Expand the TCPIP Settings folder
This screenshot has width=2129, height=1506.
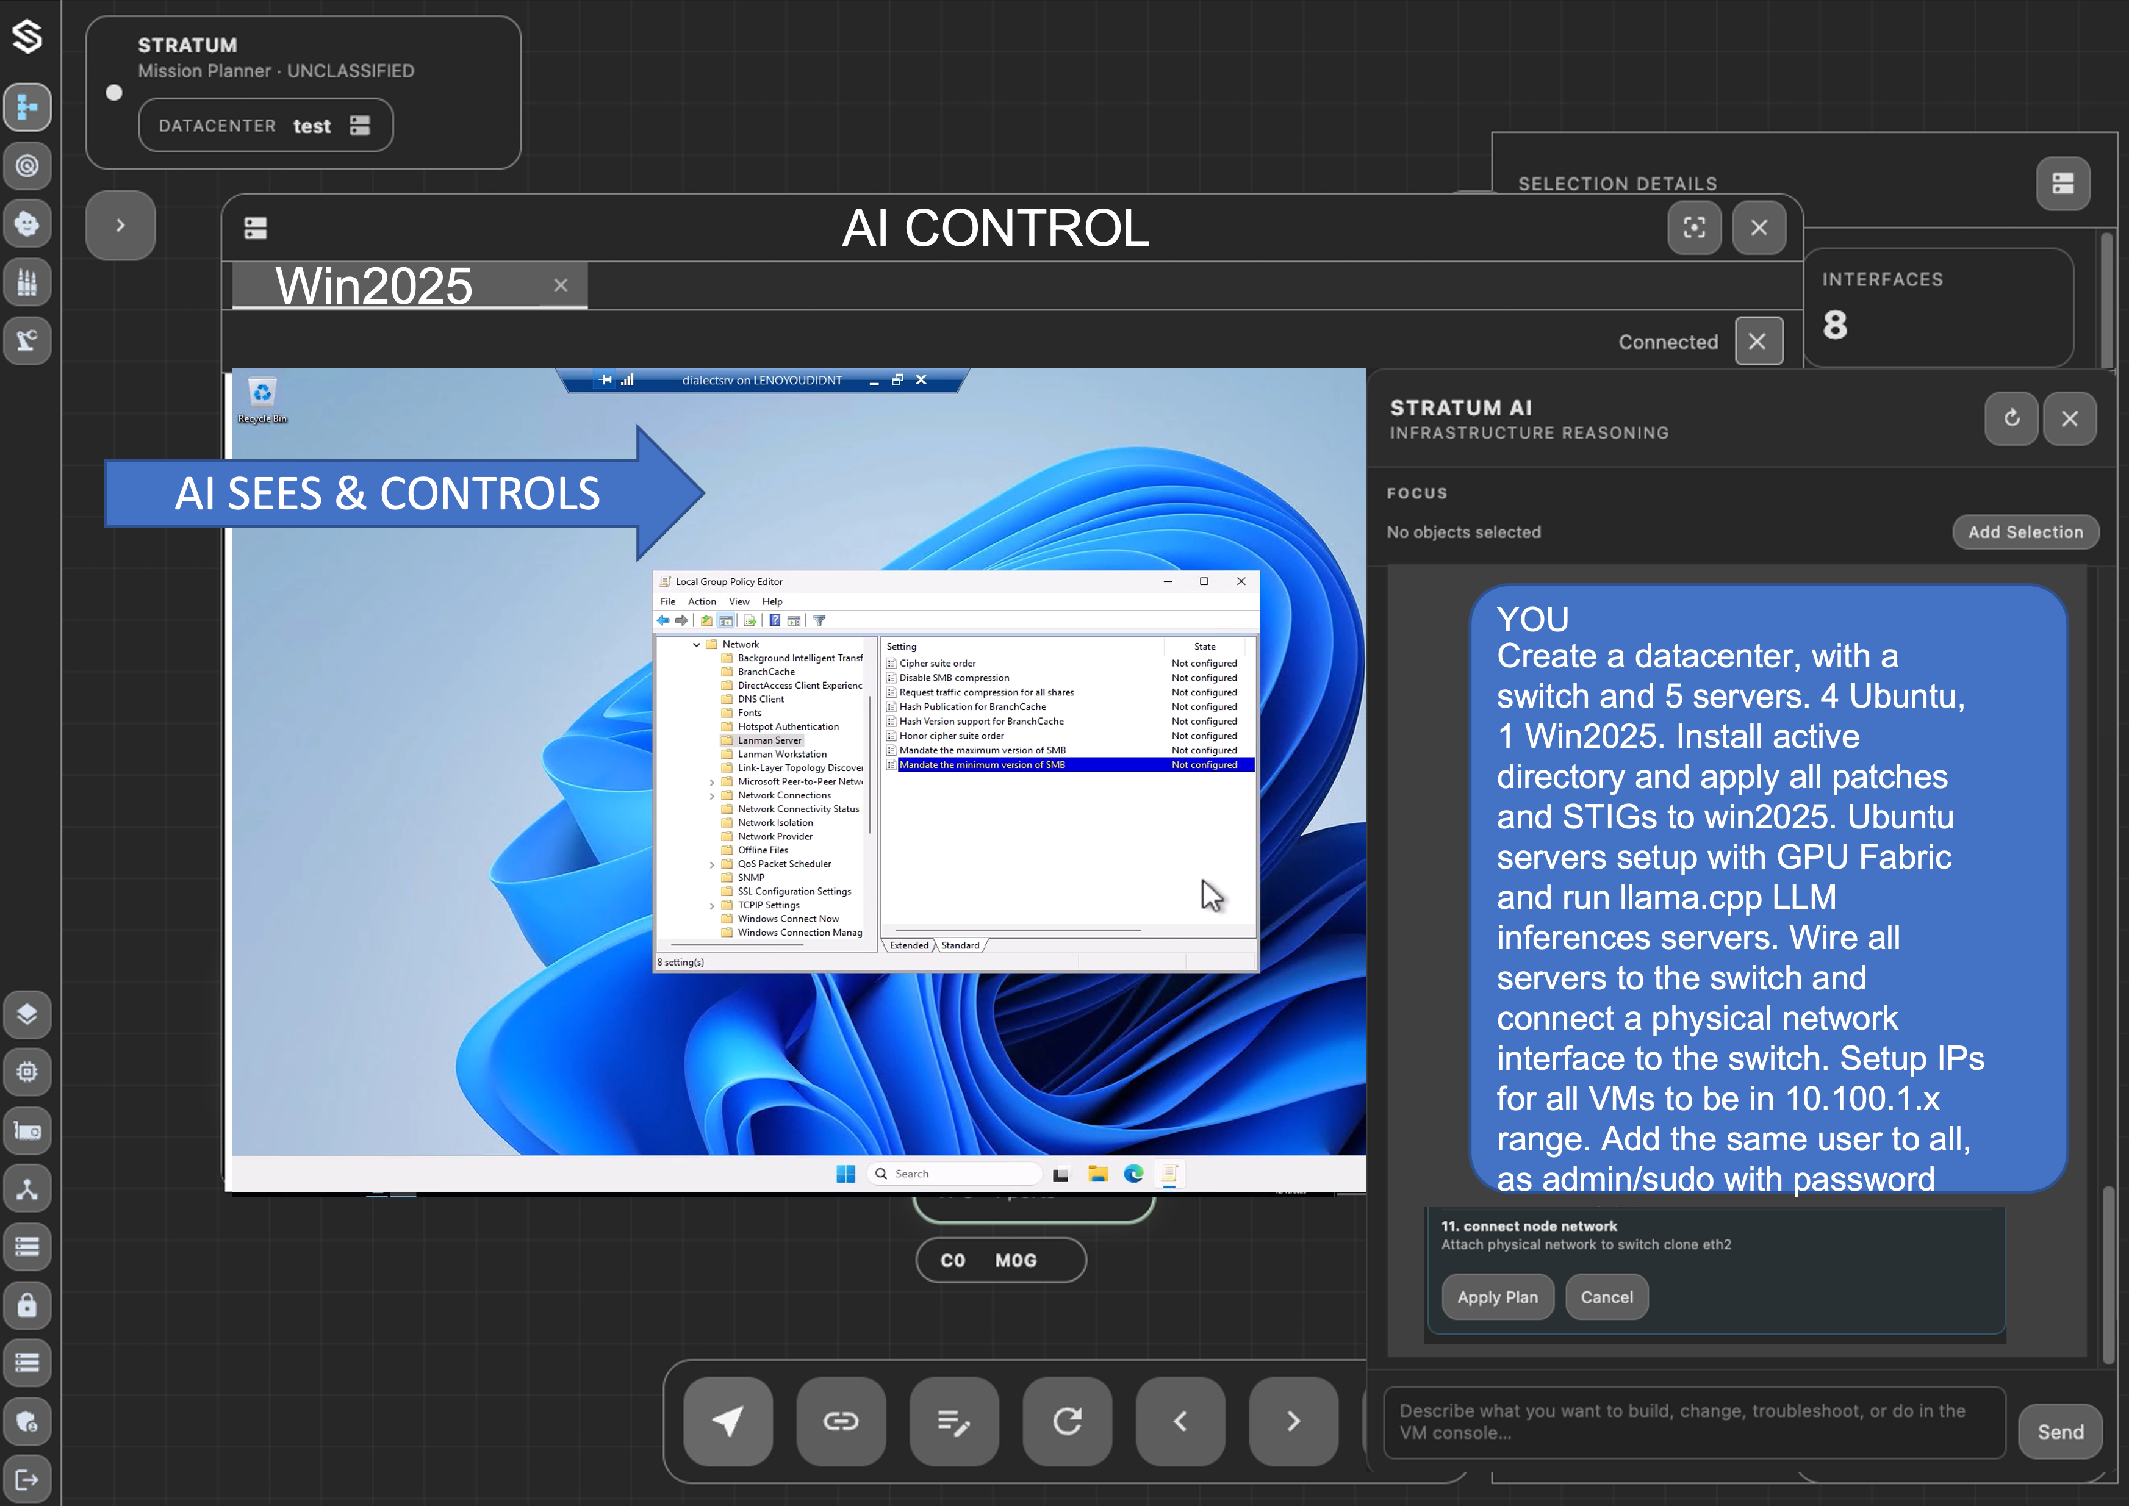(712, 906)
